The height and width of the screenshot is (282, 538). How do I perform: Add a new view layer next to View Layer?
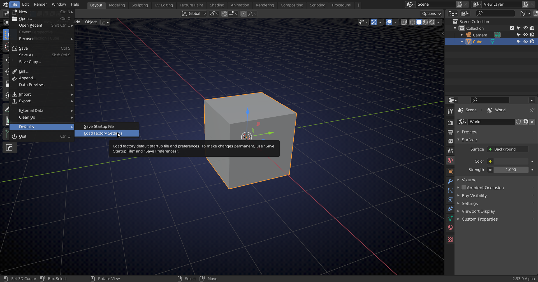(525, 4)
